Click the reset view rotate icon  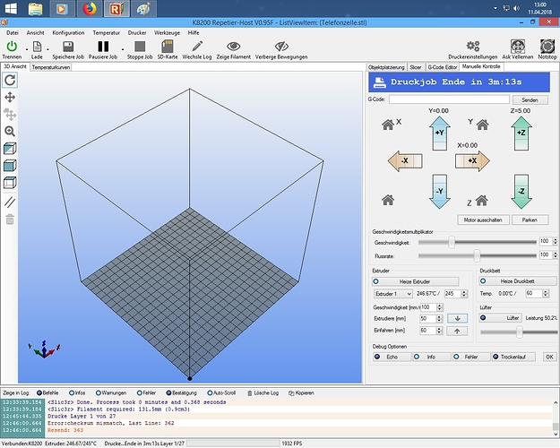(x=10, y=80)
